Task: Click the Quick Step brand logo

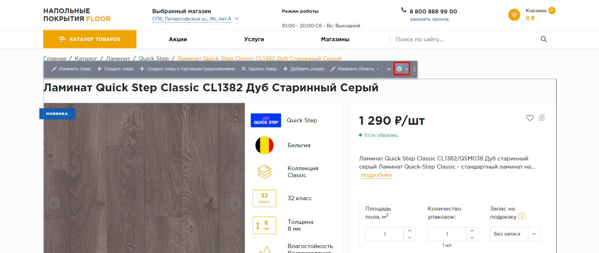Action: (266, 120)
